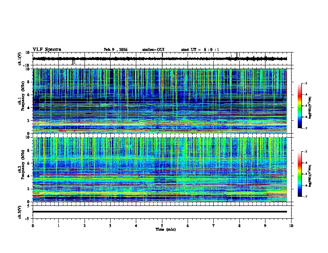Click inside the ch.1 spectrogram panel
328x253 pixels.
(160, 101)
